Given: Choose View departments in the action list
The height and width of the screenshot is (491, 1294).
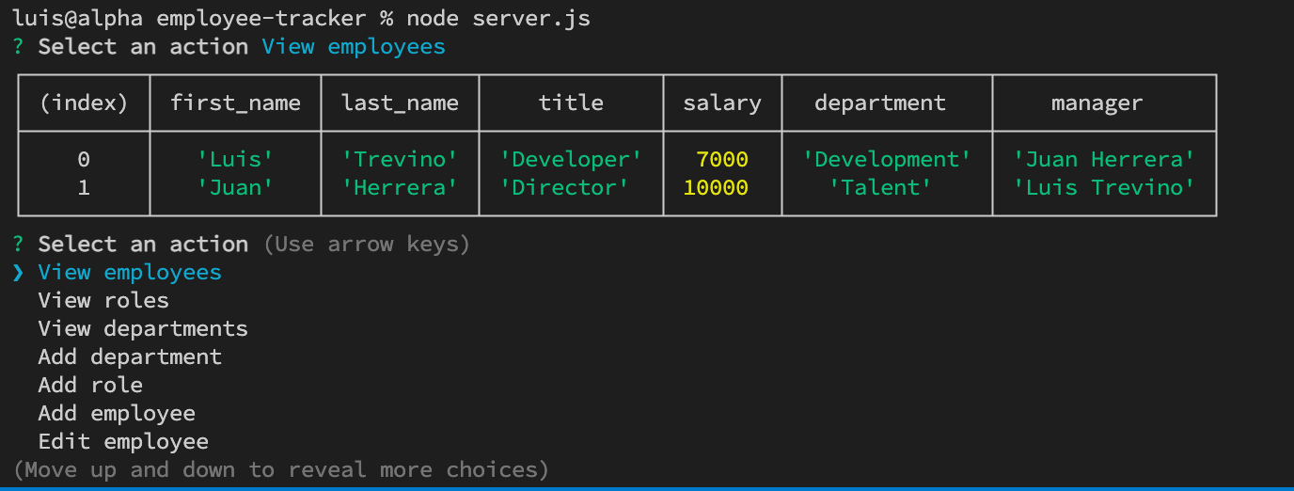Looking at the screenshot, I should [143, 329].
